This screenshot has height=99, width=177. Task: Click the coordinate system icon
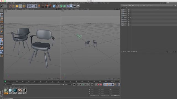(x=39, y=6)
